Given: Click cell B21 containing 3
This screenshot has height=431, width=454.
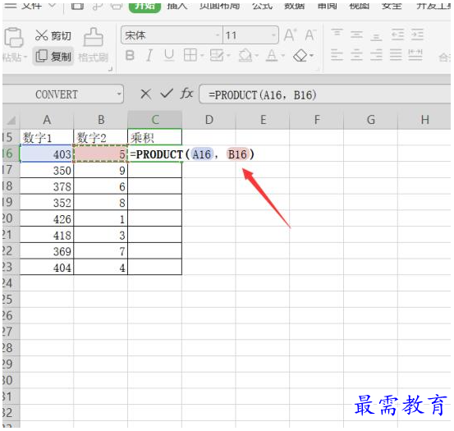Looking at the screenshot, I should (101, 235).
